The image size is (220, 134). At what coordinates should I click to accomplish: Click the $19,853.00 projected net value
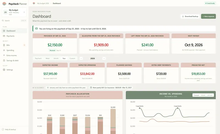(198, 74)
